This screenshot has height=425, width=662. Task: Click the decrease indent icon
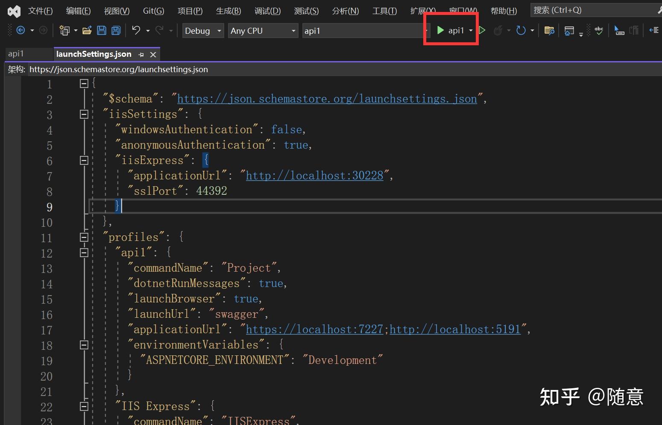(654, 30)
